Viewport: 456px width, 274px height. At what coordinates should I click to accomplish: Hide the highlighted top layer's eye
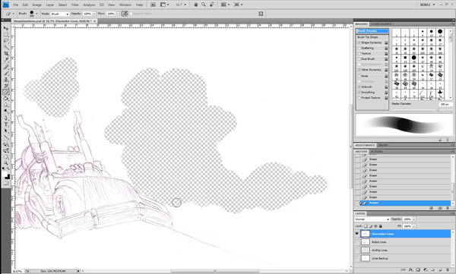pyautogui.click(x=357, y=234)
